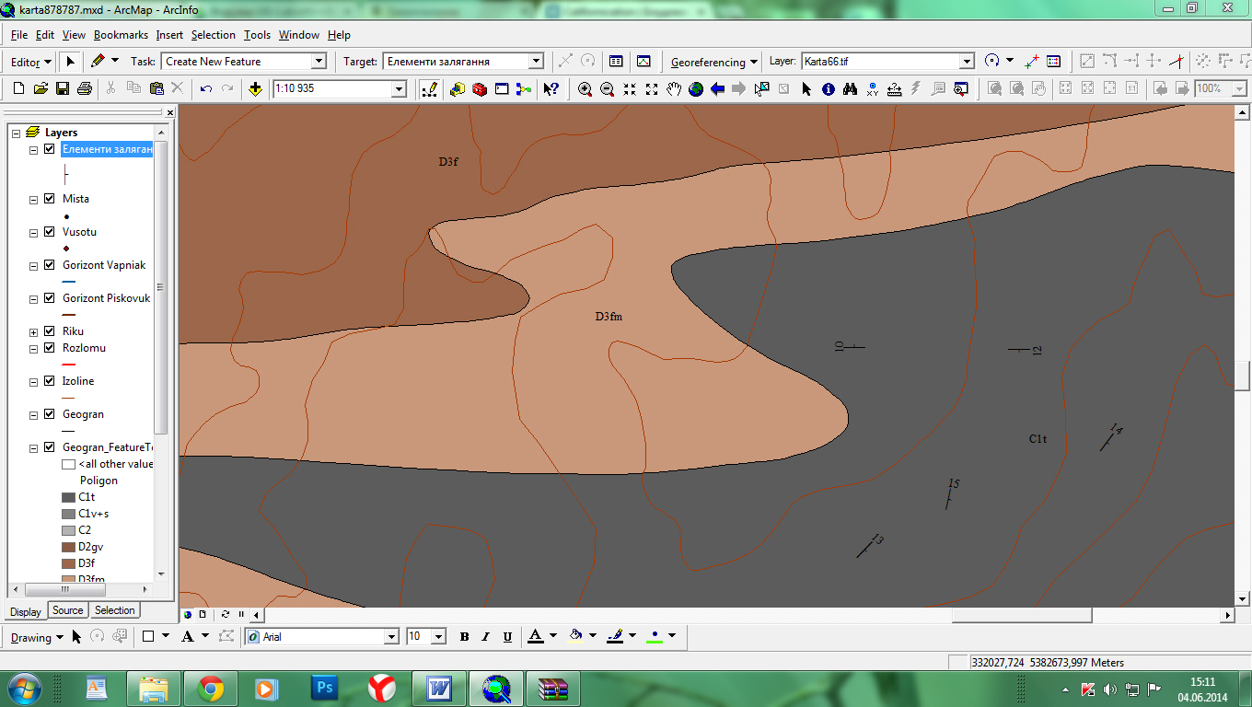
Task: Uncheck the Mista layer checkbox
Action: coord(50,199)
